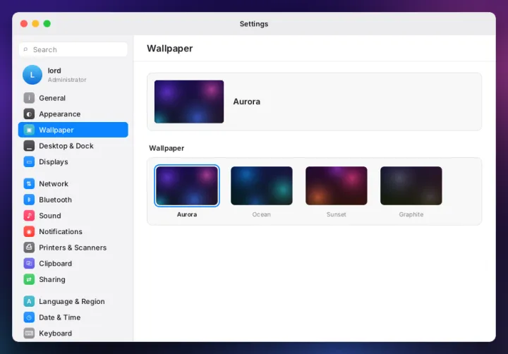
Task: Click the large Aurora title text
Action: pyautogui.click(x=246, y=102)
